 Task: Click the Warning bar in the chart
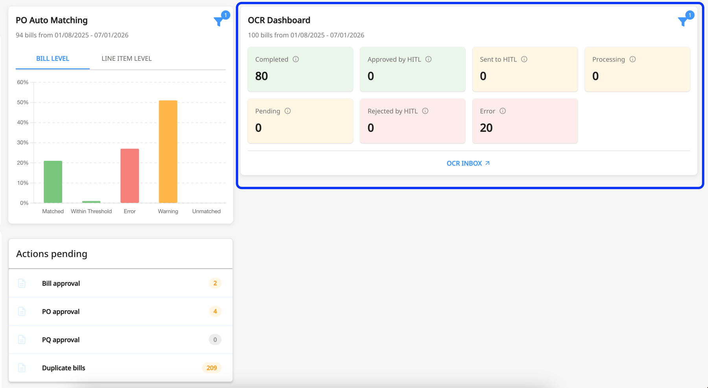[168, 151]
